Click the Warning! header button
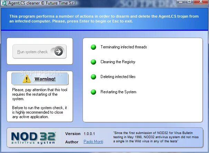The width and height of the screenshot is (209, 153). [x=40, y=79]
